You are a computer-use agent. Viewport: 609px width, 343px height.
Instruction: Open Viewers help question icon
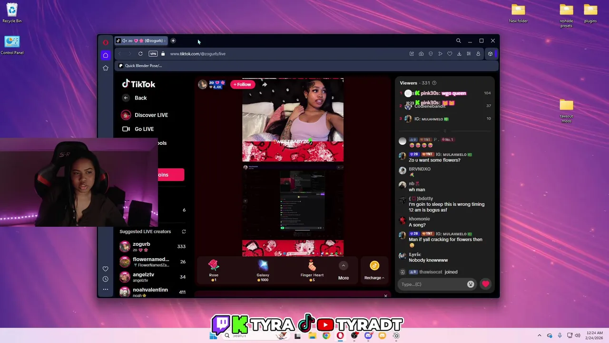pos(434,83)
